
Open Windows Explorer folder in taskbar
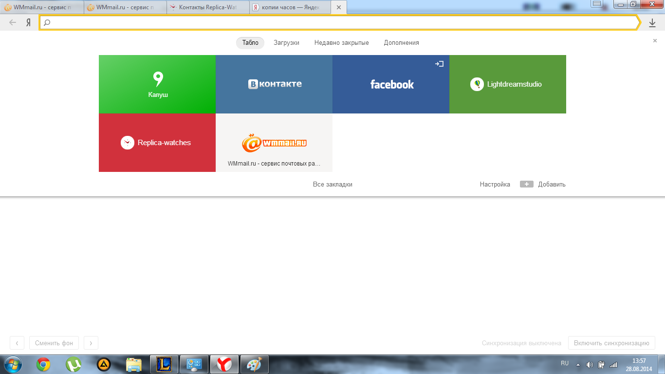click(134, 364)
